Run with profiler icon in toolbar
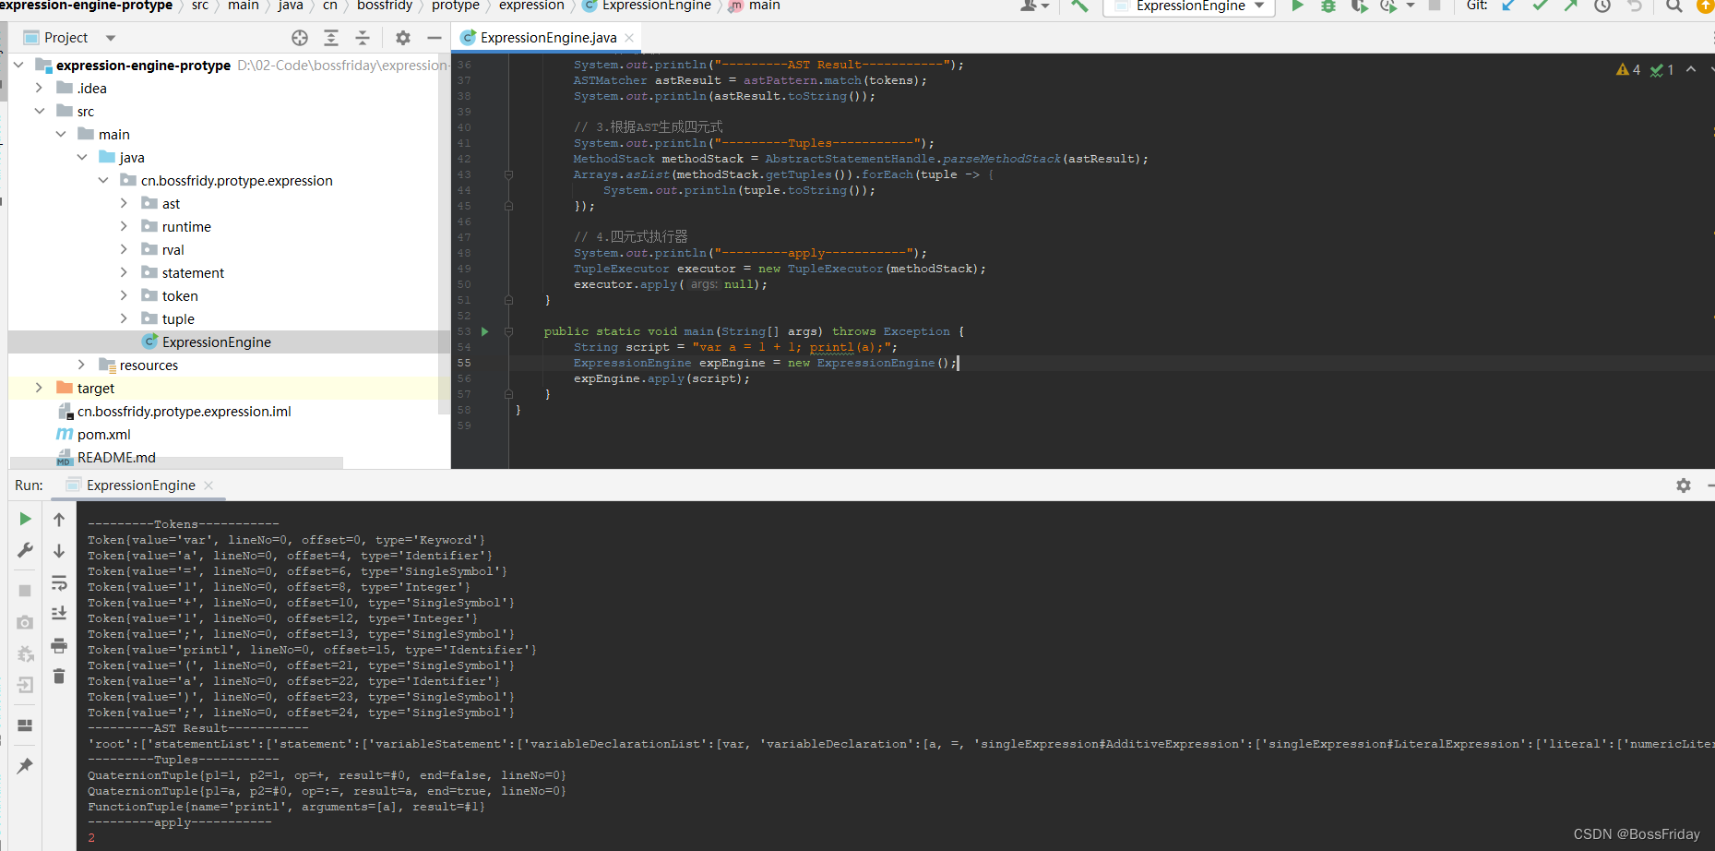 coord(1388,6)
